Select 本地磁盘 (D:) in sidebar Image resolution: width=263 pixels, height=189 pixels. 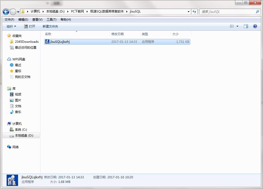coord(21,136)
